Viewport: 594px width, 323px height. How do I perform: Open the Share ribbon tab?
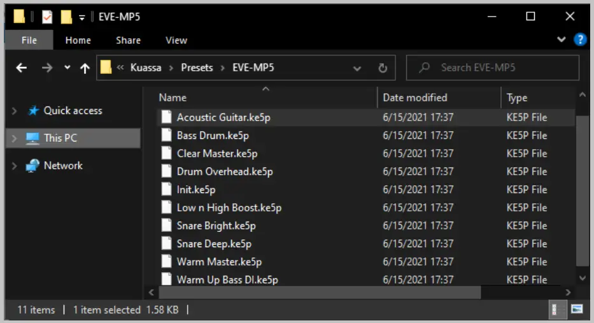point(128,40)
